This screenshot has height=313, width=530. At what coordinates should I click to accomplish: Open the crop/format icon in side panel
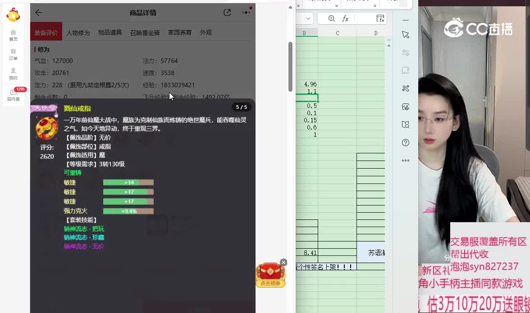(406, 71)
